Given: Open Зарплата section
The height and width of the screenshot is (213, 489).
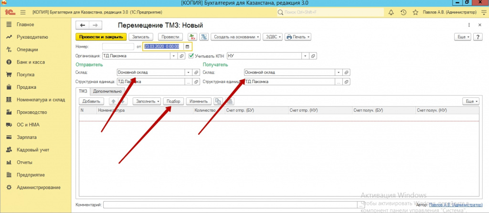Looking at the screenshot, I should (27, 137).
